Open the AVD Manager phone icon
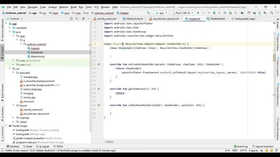280x157 pixels. coord(259,13)
